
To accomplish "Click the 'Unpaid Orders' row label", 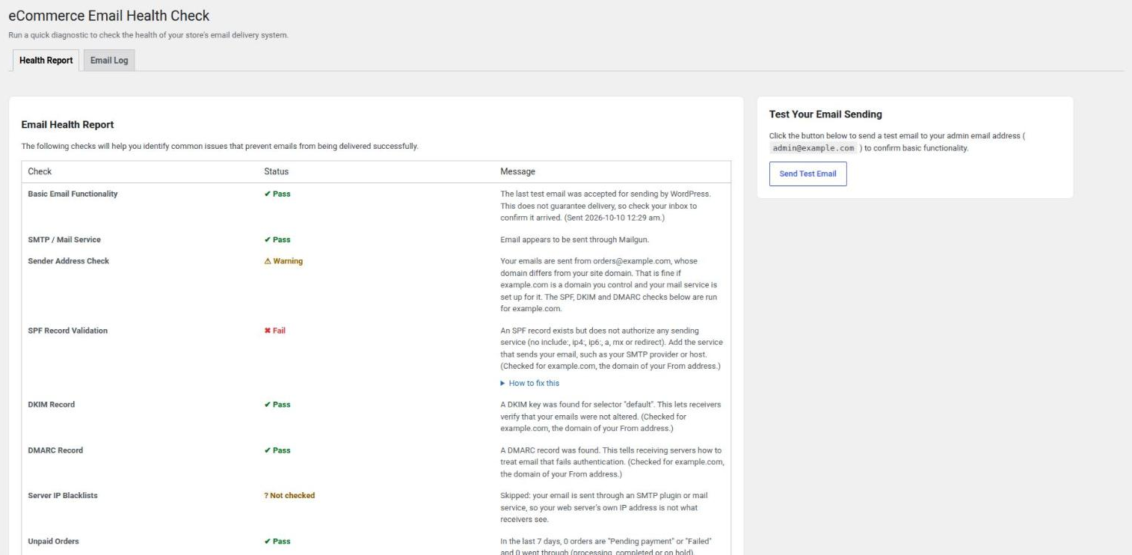I will tap(55, 541).
